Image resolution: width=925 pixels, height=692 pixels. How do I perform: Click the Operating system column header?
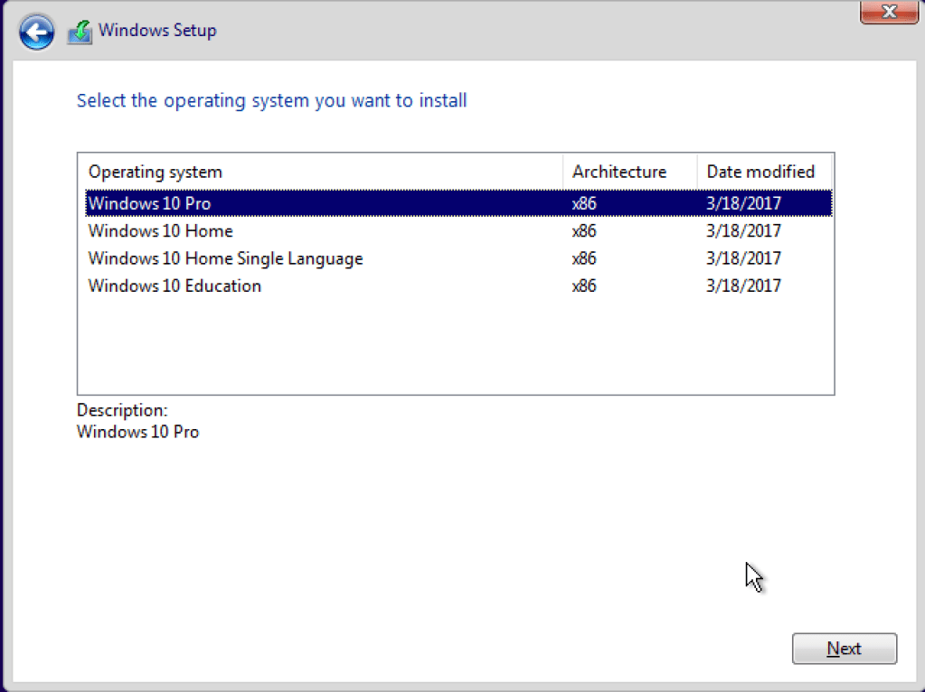coord(155,172)
